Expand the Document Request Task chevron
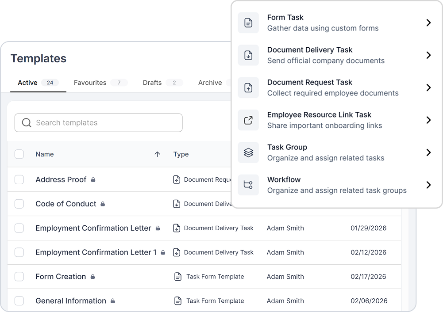Image resolution: width=443 pixels, height=312 pixels. pos(428,88)
